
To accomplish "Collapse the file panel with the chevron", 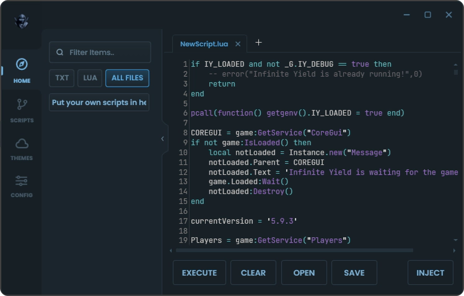I will [x=163, y=139].
